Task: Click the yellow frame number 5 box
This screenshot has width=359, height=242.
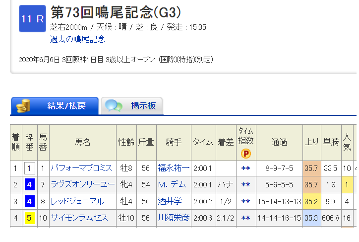Action: [x=30, y=218]
